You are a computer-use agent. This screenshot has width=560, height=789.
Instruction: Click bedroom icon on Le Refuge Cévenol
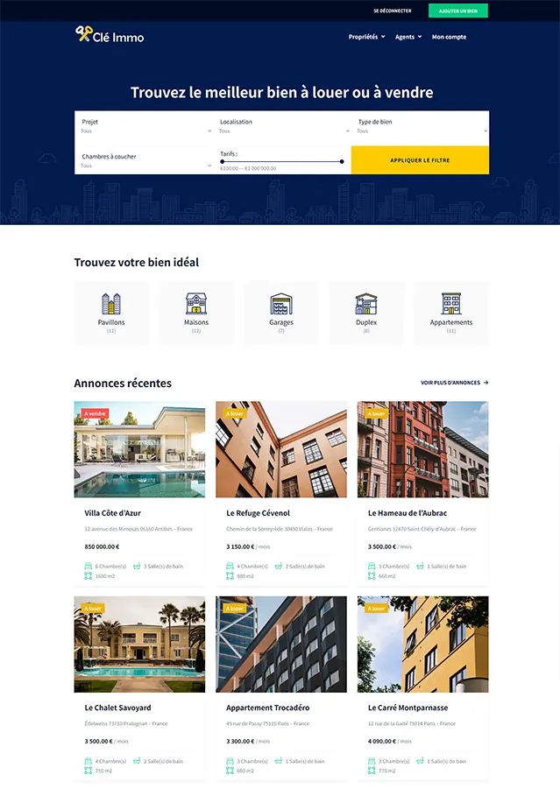pyautogui.click(x=230, y=566)
